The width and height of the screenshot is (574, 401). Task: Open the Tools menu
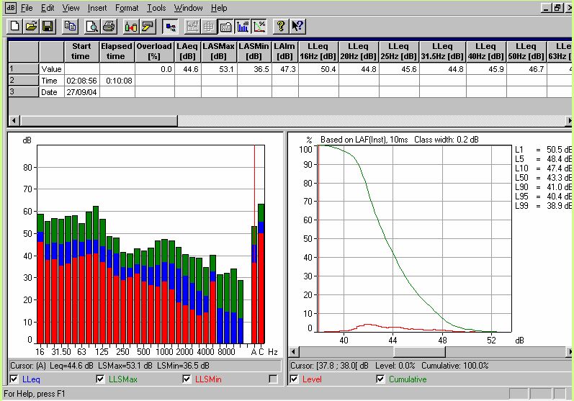156,8
